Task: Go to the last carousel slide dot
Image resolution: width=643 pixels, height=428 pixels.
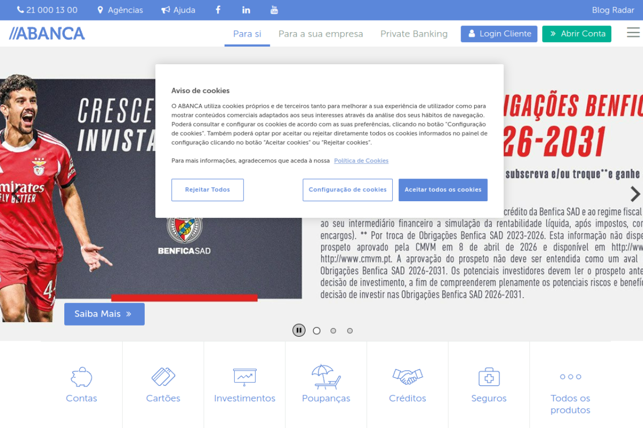Action: [x=350, y=331]
